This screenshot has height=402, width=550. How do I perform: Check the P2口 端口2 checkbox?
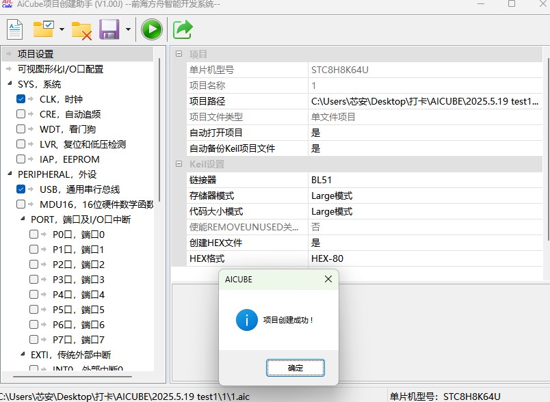pos(34,265)
